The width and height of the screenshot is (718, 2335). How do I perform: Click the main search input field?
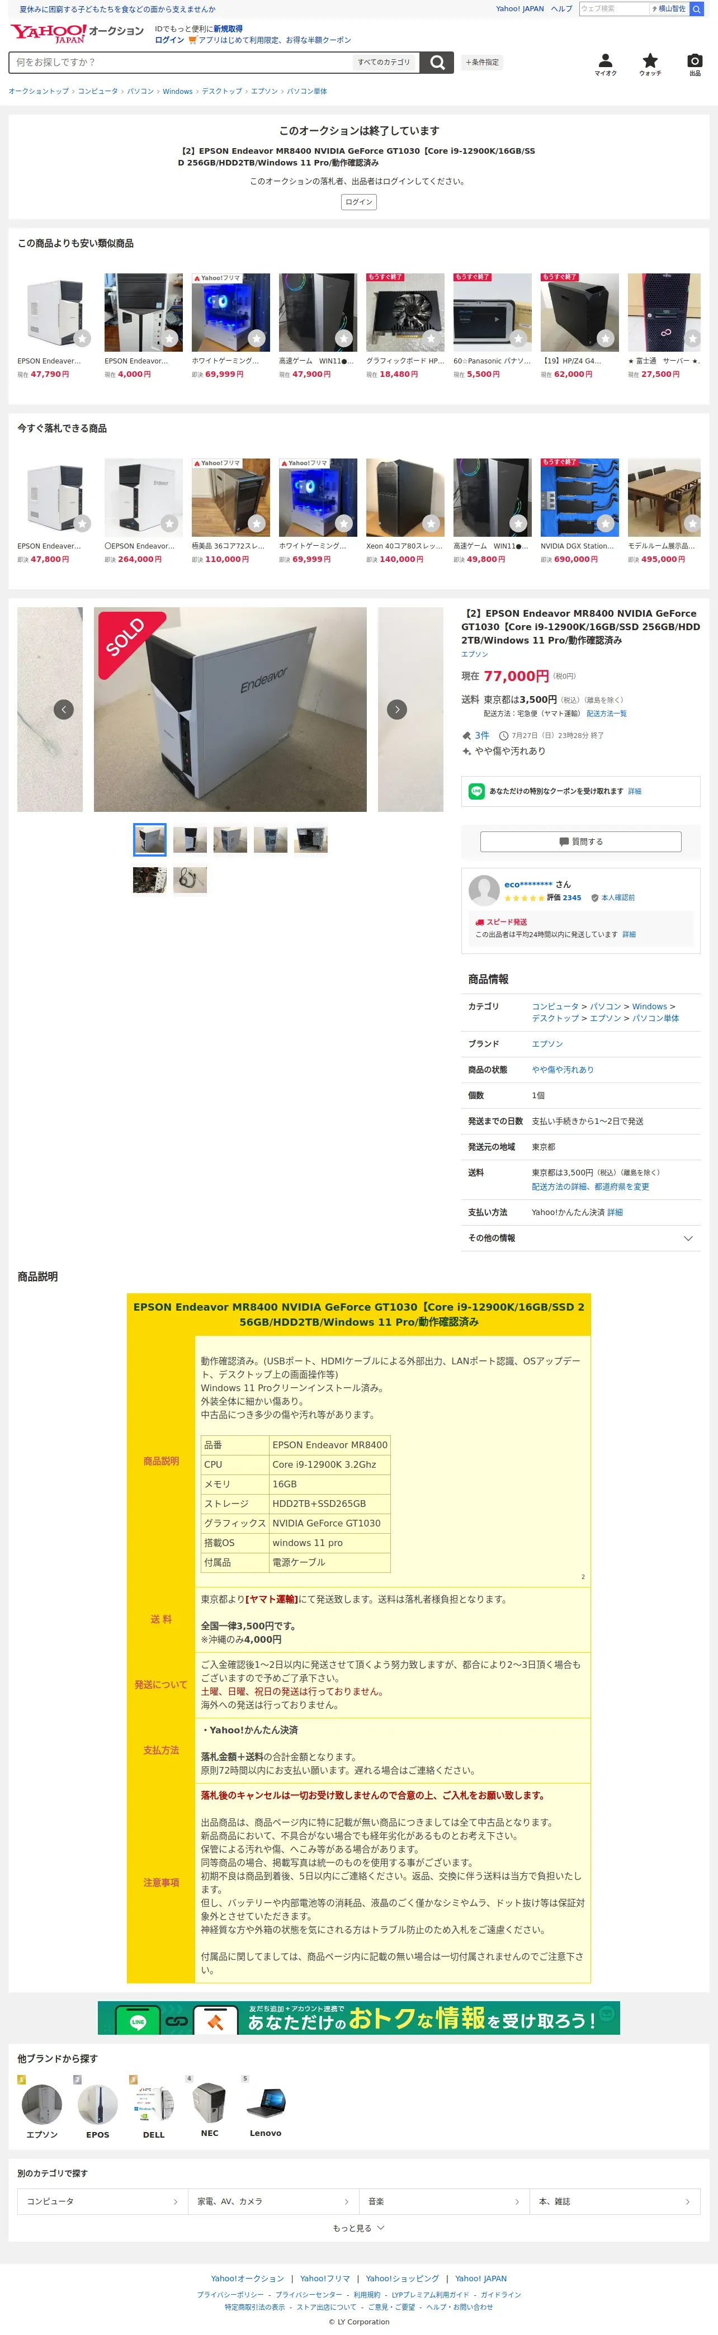point(179,63)
